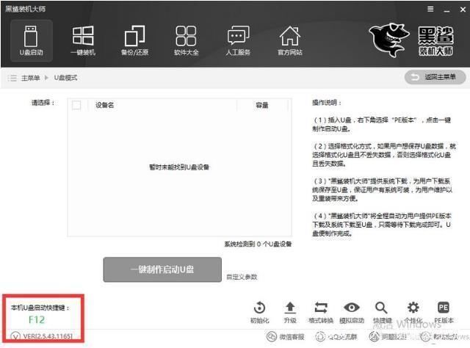This screenshot has width=470, height=348.
Task: Click 暂时未能找到U盘设备 message
Action: click(x=179, y=167)
